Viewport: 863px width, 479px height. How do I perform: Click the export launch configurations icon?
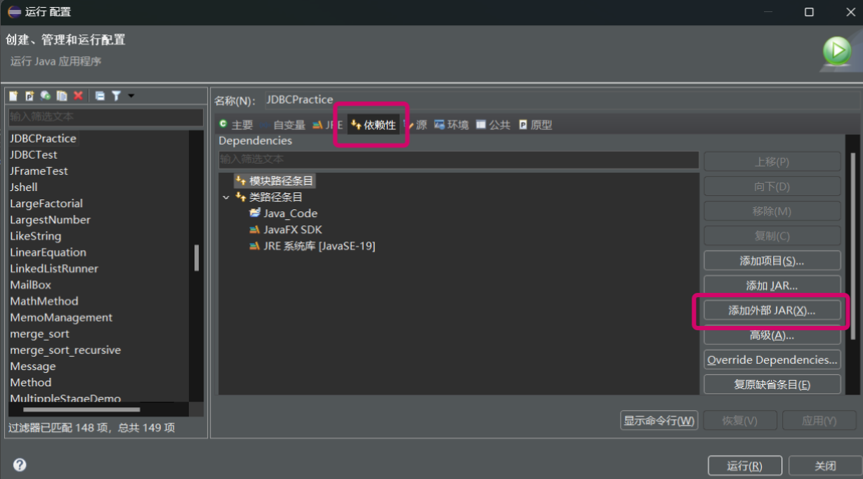45,96
